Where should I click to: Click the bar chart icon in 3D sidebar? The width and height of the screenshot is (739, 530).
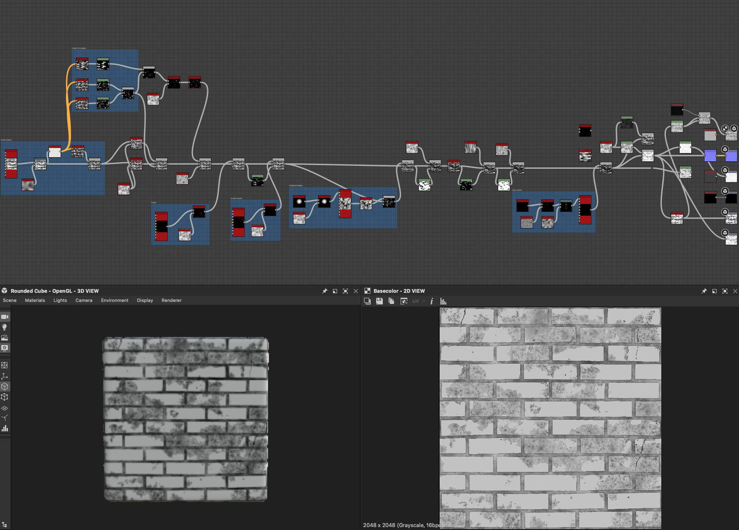tap(5, 428)
